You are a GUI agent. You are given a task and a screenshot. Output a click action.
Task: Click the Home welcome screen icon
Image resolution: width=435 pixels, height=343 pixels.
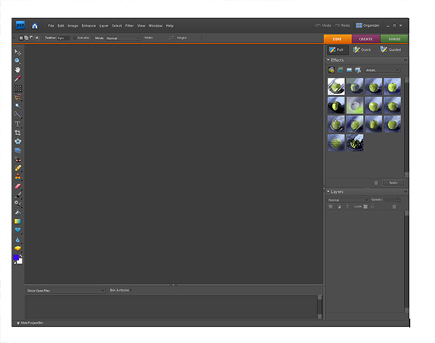(x=35, y=26)
